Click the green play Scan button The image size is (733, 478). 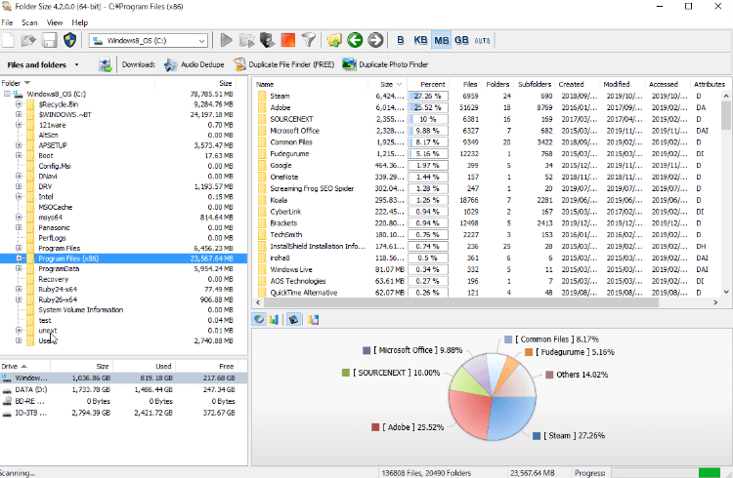point(226,40)
